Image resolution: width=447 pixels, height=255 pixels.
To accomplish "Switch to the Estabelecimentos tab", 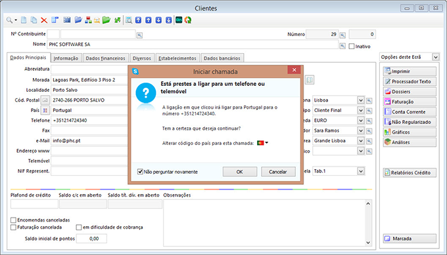I will click(x=177, y=58).
